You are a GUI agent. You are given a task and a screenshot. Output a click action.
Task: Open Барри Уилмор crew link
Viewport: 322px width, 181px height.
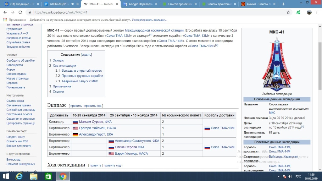click(126, 153)
